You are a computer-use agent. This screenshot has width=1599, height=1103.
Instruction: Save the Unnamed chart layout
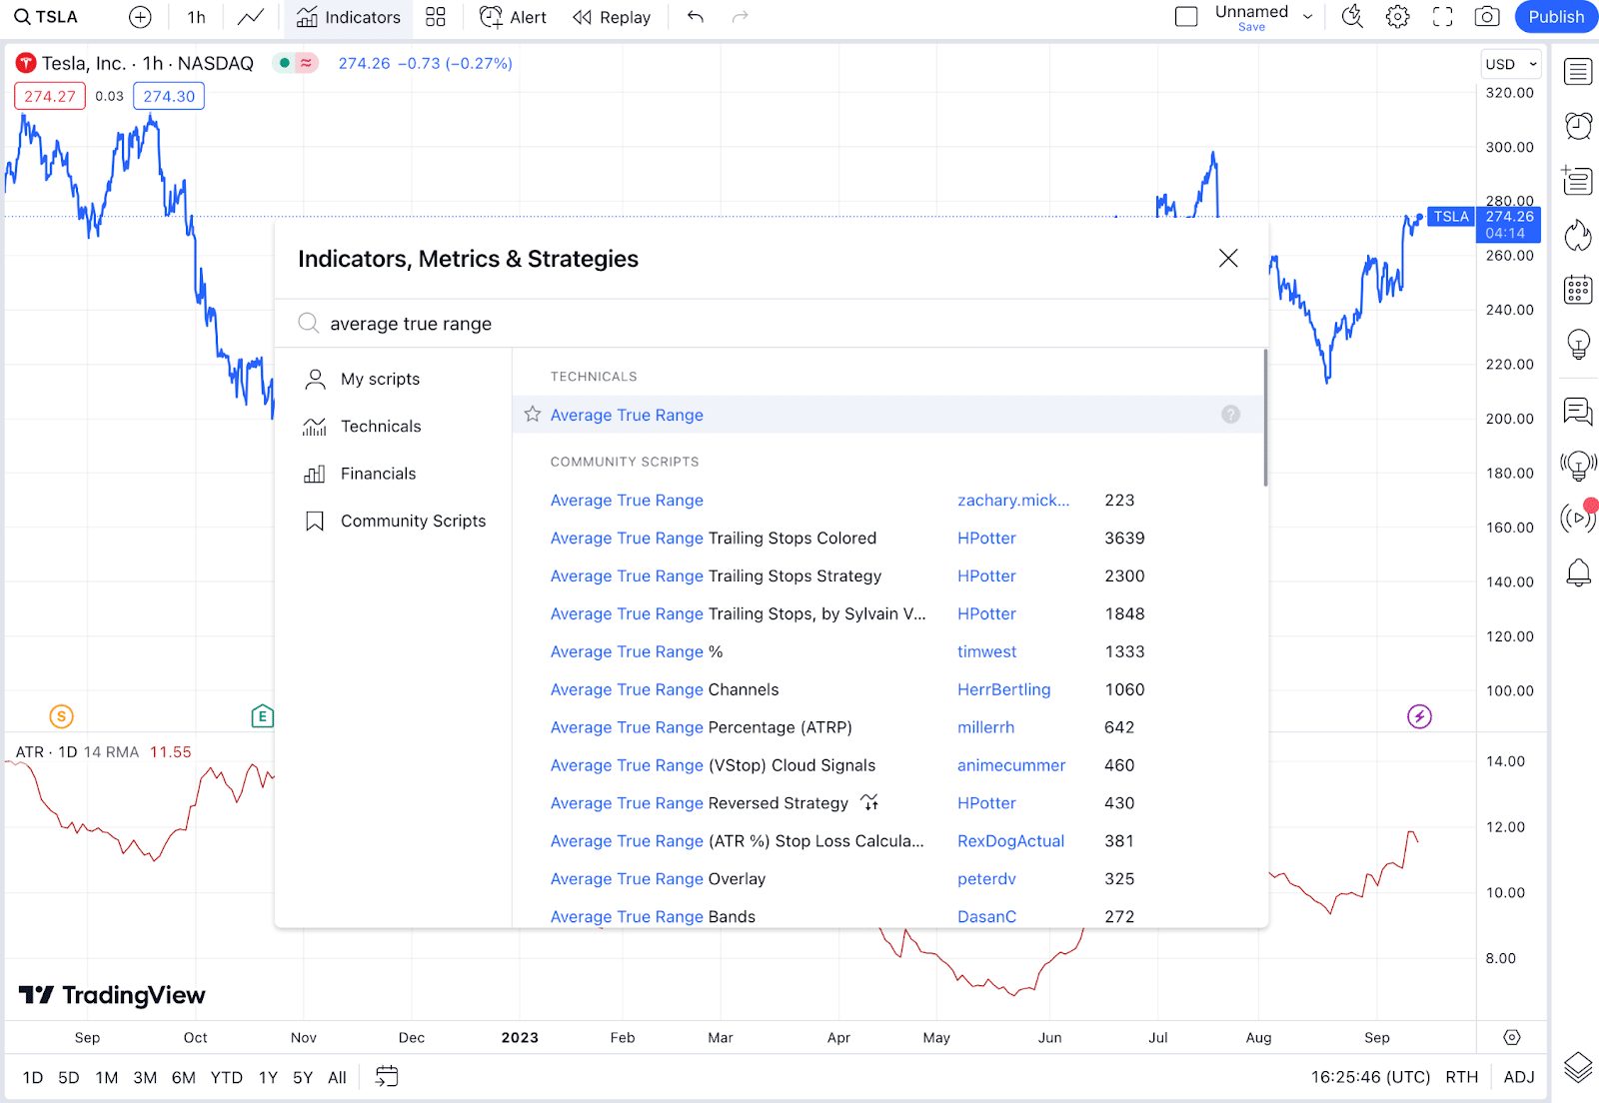[1251, 27]
